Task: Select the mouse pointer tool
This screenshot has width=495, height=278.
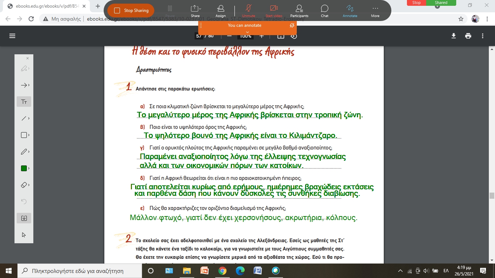Action: pos(24,235)
